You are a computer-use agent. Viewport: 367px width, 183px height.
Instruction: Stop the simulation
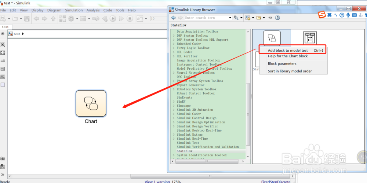pos(130,18)
